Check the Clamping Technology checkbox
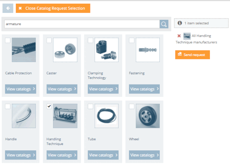 [x=90, y=40]
